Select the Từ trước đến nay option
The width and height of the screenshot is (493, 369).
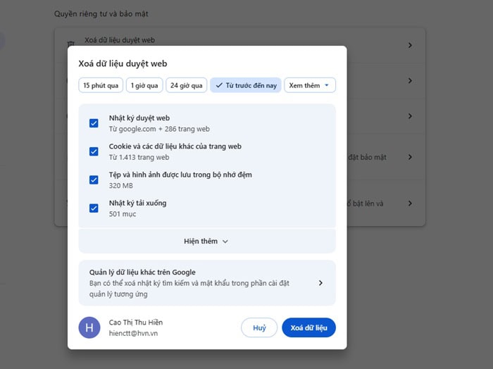tap(246, 85)
